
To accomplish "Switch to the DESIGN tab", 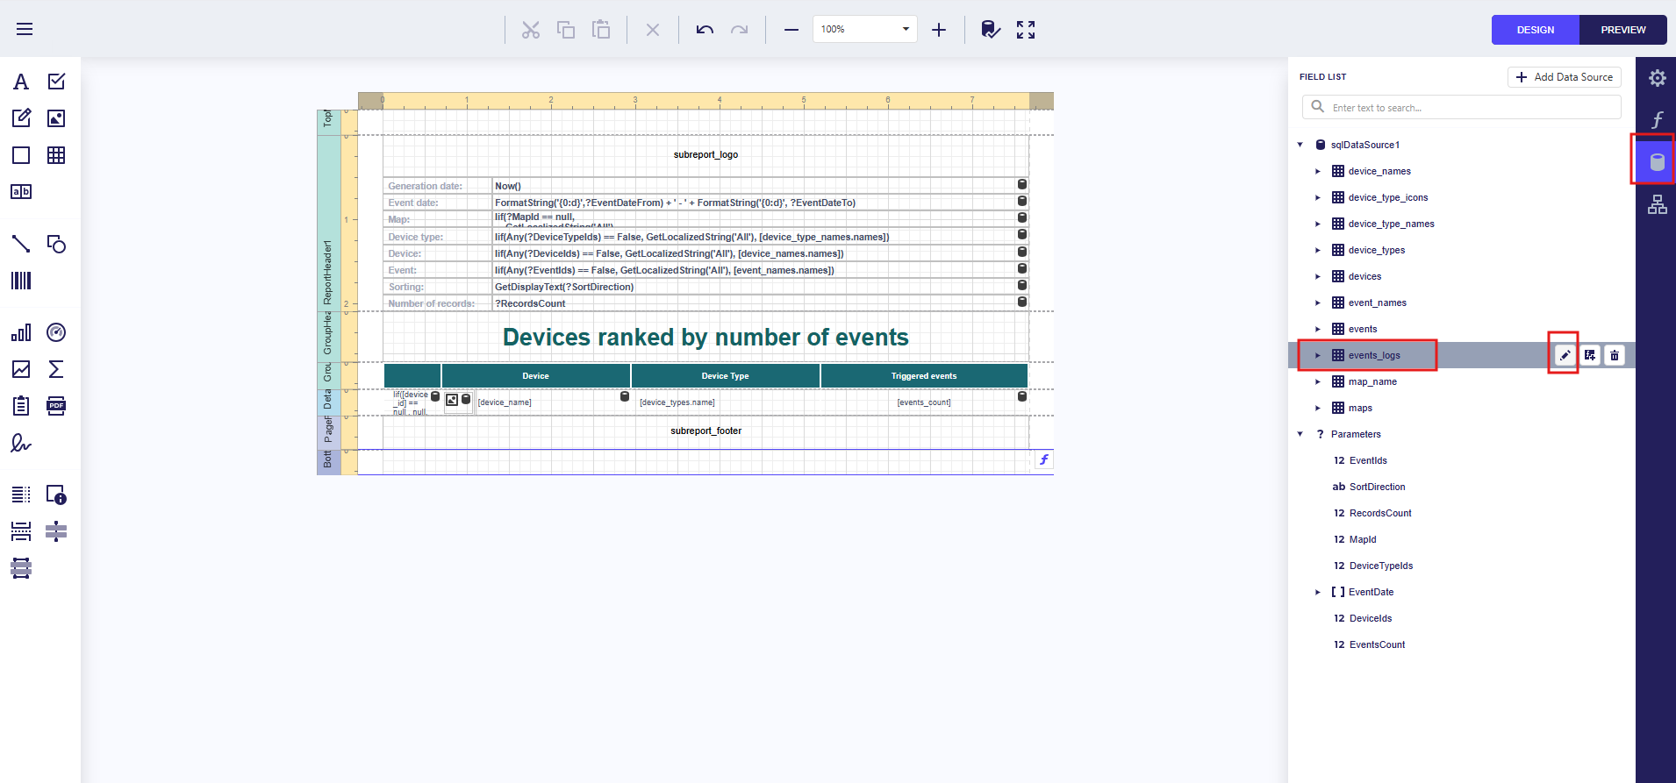I will 1535,30.
